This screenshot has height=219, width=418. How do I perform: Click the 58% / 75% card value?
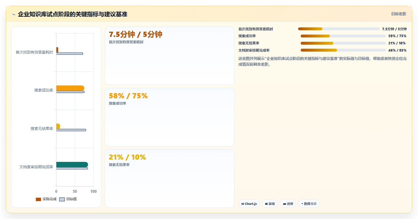point(128,96)
